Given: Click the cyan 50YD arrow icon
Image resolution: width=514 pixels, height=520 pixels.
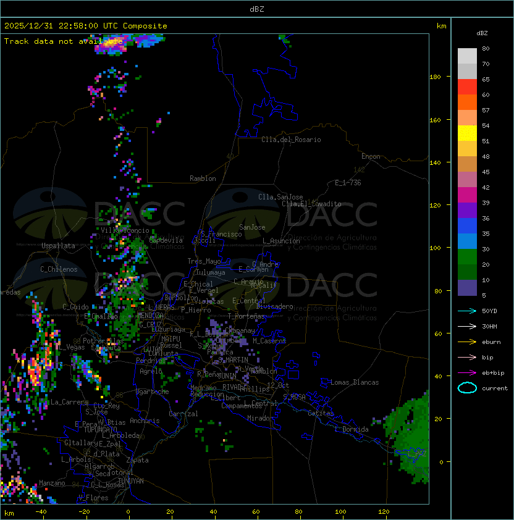Looking at the screenshot, I should (x=467, y=311).
